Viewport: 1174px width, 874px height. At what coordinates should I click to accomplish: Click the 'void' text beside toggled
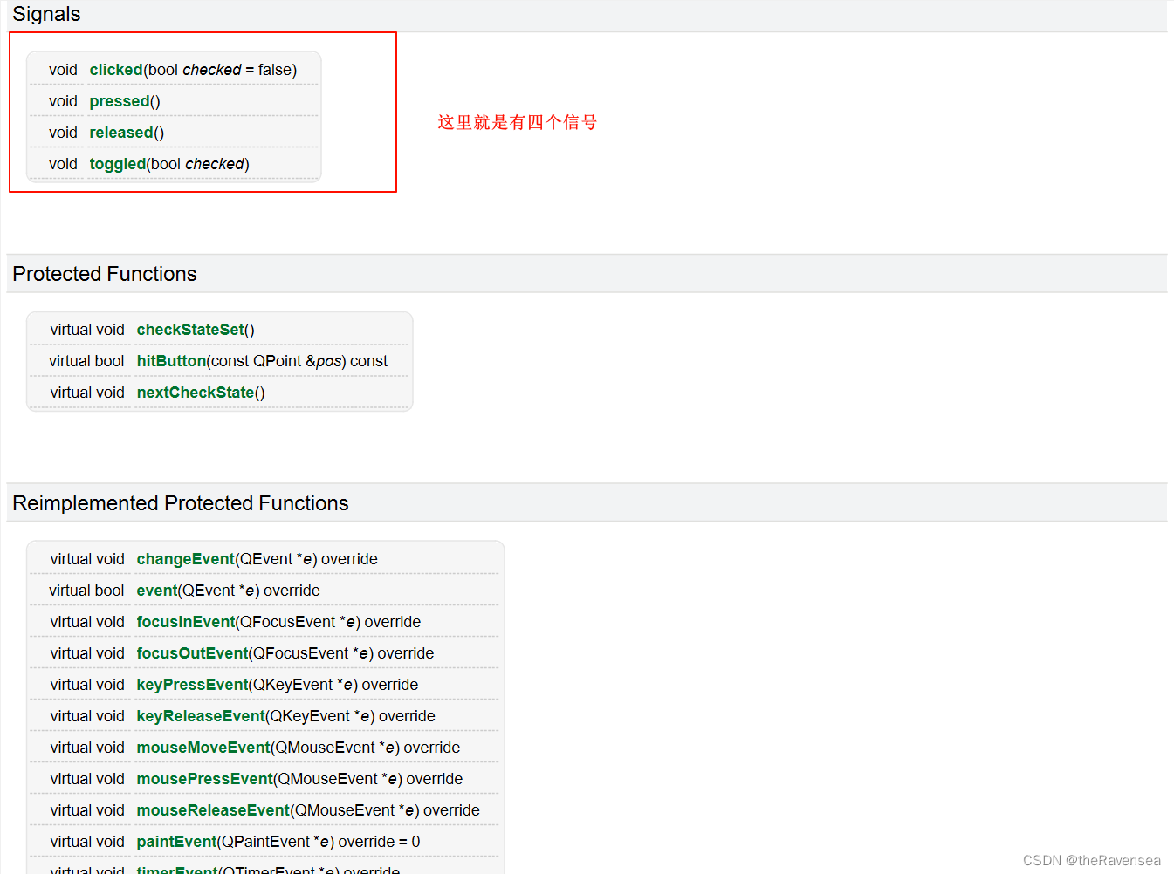point(63,164)
